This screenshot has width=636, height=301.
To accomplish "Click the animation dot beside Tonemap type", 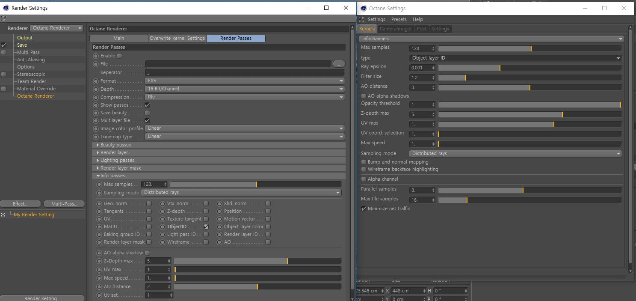I will [x=96, y=137].
